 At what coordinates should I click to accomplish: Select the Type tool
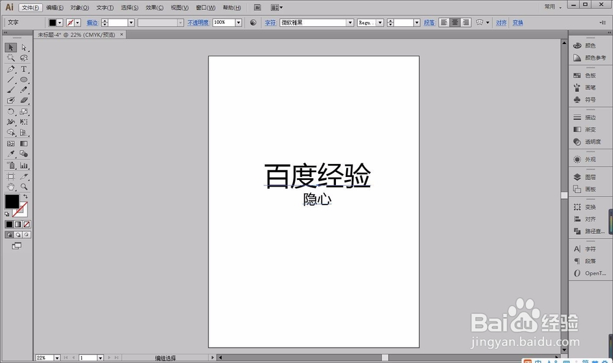pyautogui.click(x=23, y=69)
